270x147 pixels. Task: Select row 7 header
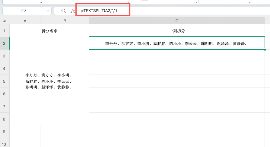click(x=5, y=106)
